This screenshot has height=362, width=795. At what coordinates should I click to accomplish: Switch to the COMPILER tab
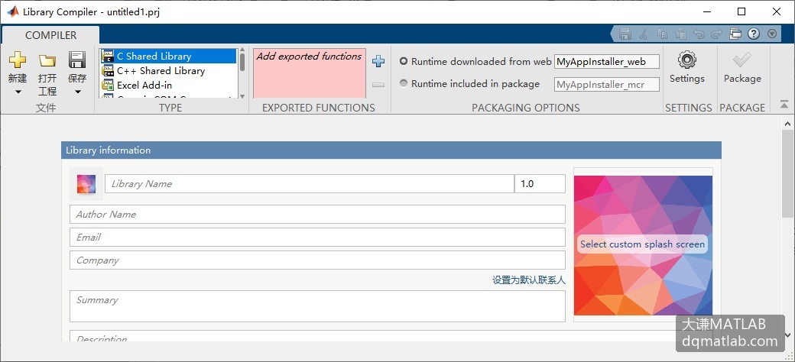[x=50, y=35]
